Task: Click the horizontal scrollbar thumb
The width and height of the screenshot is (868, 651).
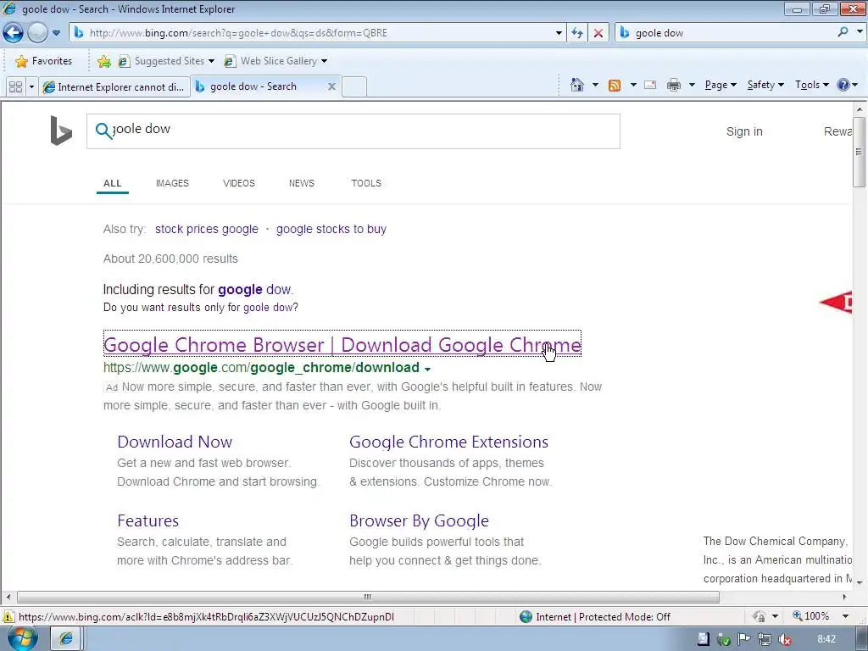Action: pyautogui.click(x=368, y=598)
